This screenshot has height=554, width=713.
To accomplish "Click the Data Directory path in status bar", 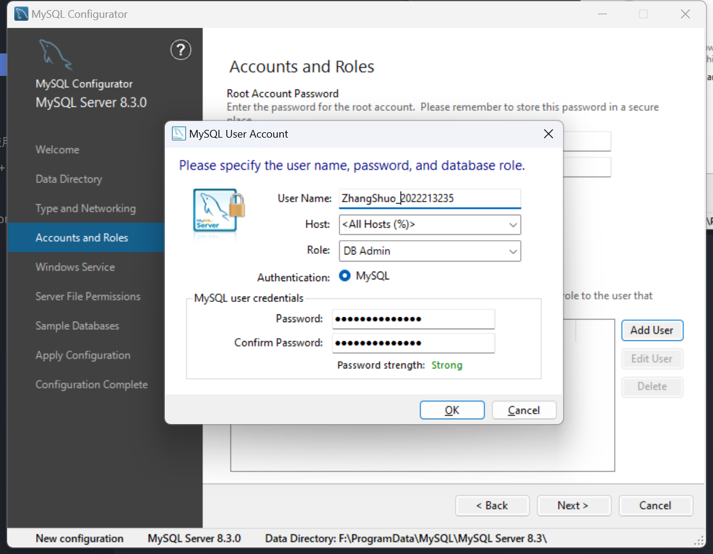I will (x=406, y=539).
